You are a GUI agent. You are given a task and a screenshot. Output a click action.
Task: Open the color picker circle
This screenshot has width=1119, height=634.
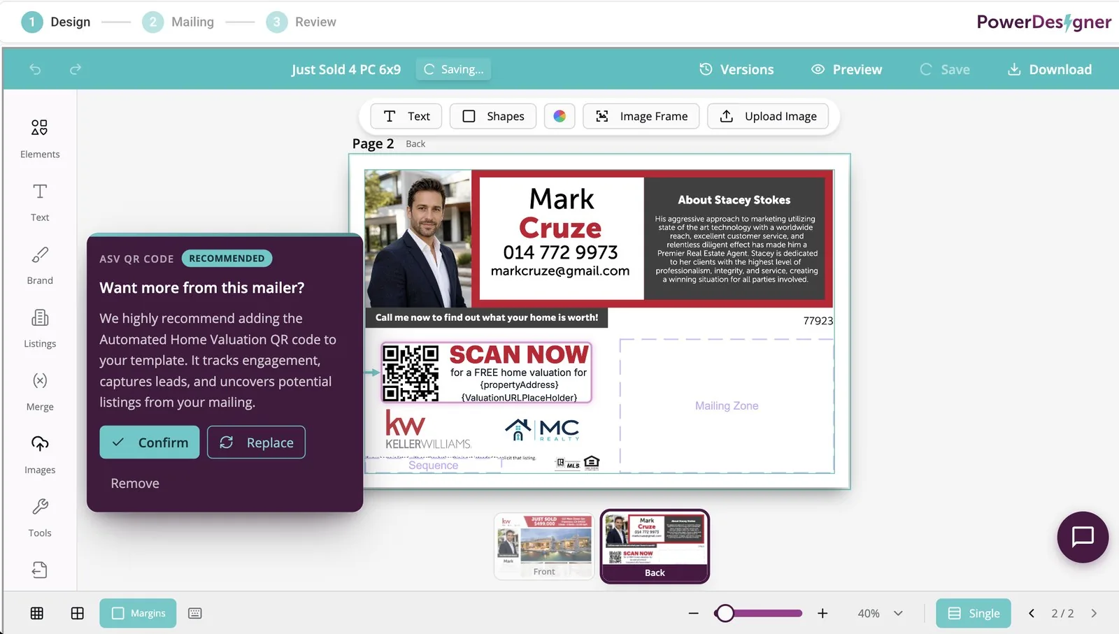[559, 116]
